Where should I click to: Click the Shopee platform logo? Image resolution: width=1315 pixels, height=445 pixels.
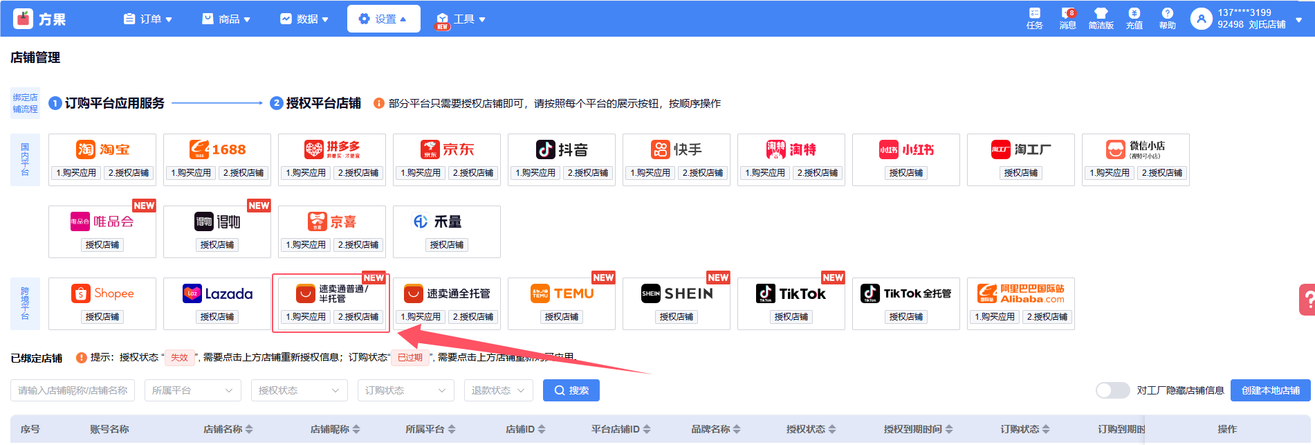102,293
